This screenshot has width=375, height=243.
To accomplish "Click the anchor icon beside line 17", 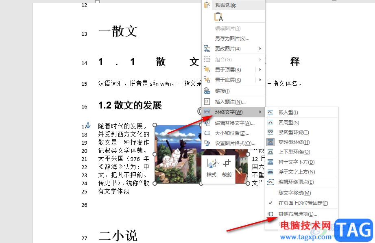I will [88, 125].
